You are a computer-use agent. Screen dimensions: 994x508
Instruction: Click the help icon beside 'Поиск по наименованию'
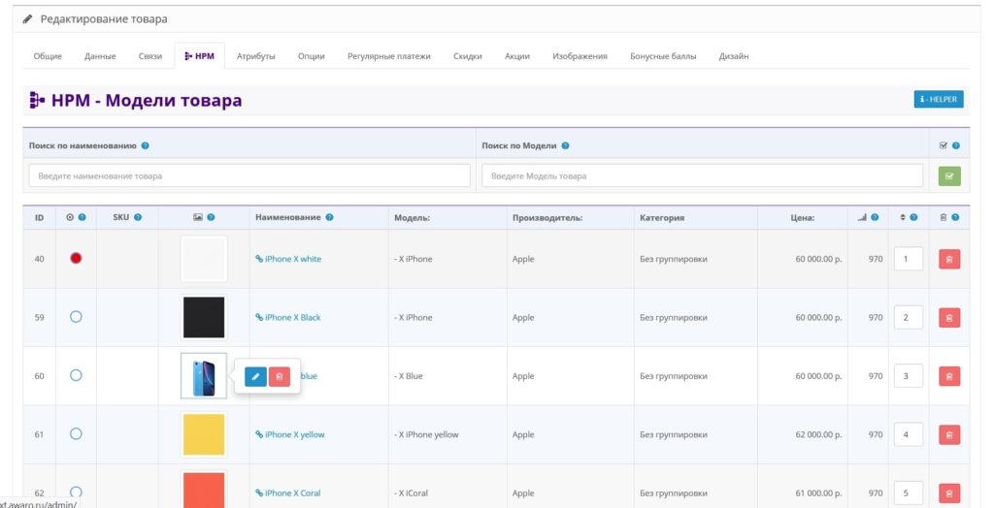(146, 145)
